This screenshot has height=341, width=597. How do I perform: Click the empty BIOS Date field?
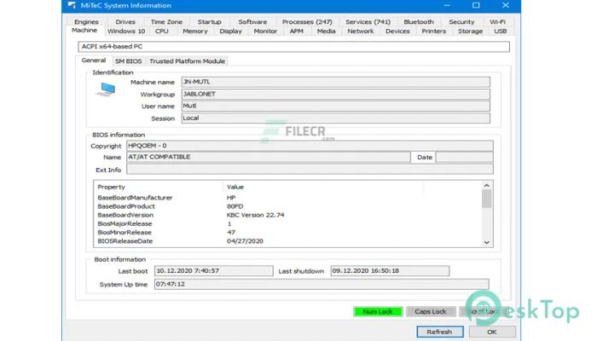pos(465,157)
